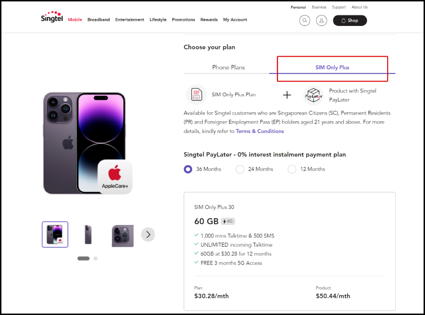This screenshot has height=315, width=425.
Task: Switch to the SIM Only Plus tab
Action: pos(332,67)
